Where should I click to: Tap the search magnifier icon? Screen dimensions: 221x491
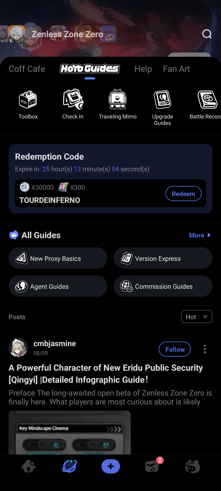[207, 34]
